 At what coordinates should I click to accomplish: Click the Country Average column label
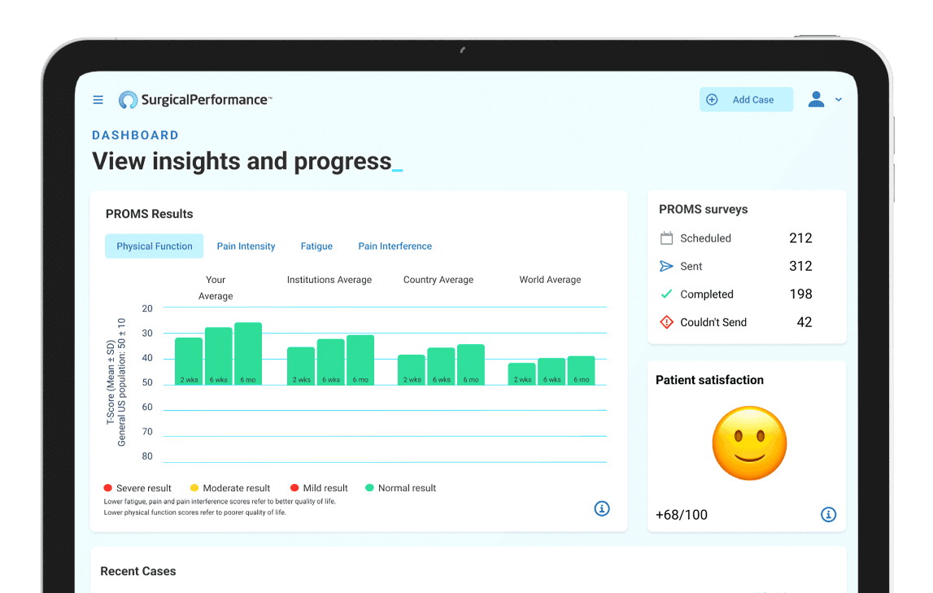[x=438, y=280]
